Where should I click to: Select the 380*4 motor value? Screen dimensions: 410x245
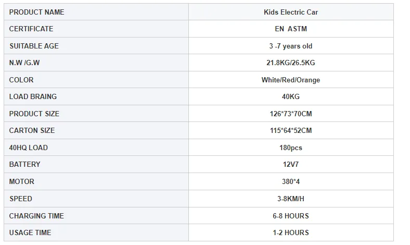pos(290,181)
